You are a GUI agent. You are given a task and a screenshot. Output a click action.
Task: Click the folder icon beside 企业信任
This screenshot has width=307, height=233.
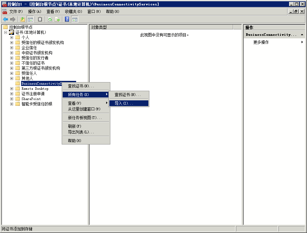[18, 48]
